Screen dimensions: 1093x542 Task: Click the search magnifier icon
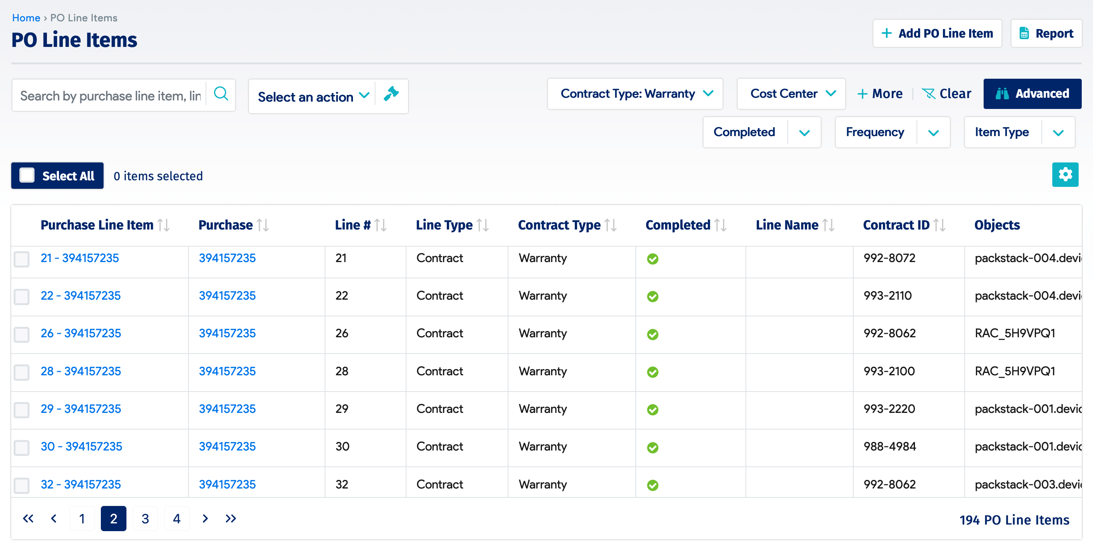pyautogui.click(x=221, y=94)
